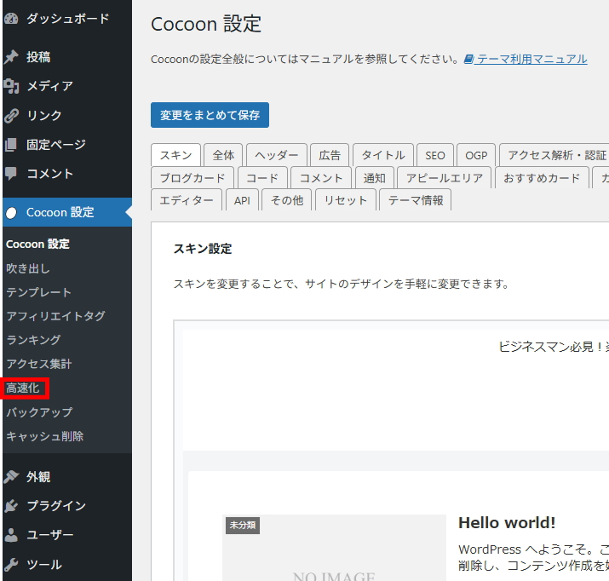The image size is (609, 581).
Task: Select the SEO settings tab
Action: tap(435, 155)
